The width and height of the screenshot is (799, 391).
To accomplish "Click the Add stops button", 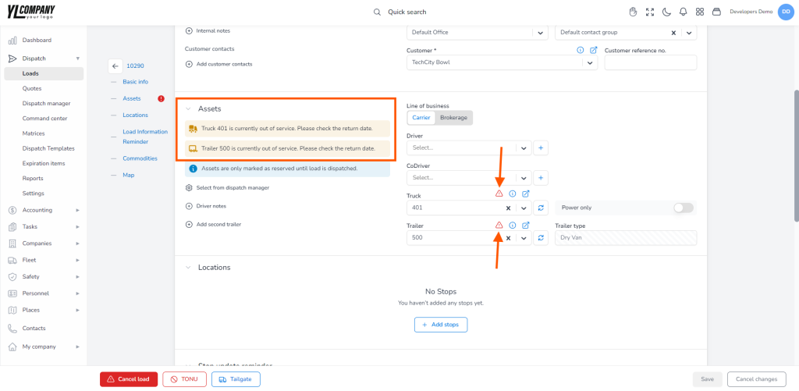I will pyautogui.click(x=441, y=325).
